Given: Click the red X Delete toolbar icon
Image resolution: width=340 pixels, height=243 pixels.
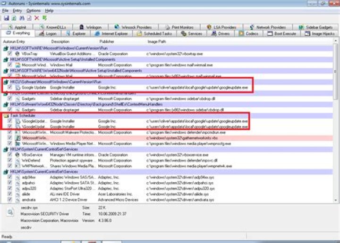Looking at the screenshot, I should 37,18.
